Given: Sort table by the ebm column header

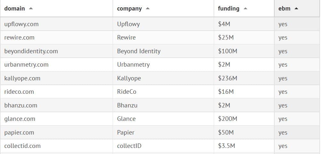Looking at the screenshot, I should [x=285, y=9].
